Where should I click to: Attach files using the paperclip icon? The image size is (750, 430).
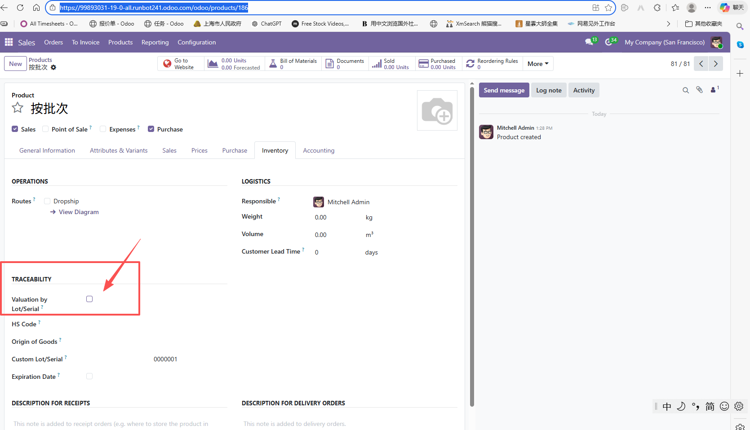click(699, 90)
